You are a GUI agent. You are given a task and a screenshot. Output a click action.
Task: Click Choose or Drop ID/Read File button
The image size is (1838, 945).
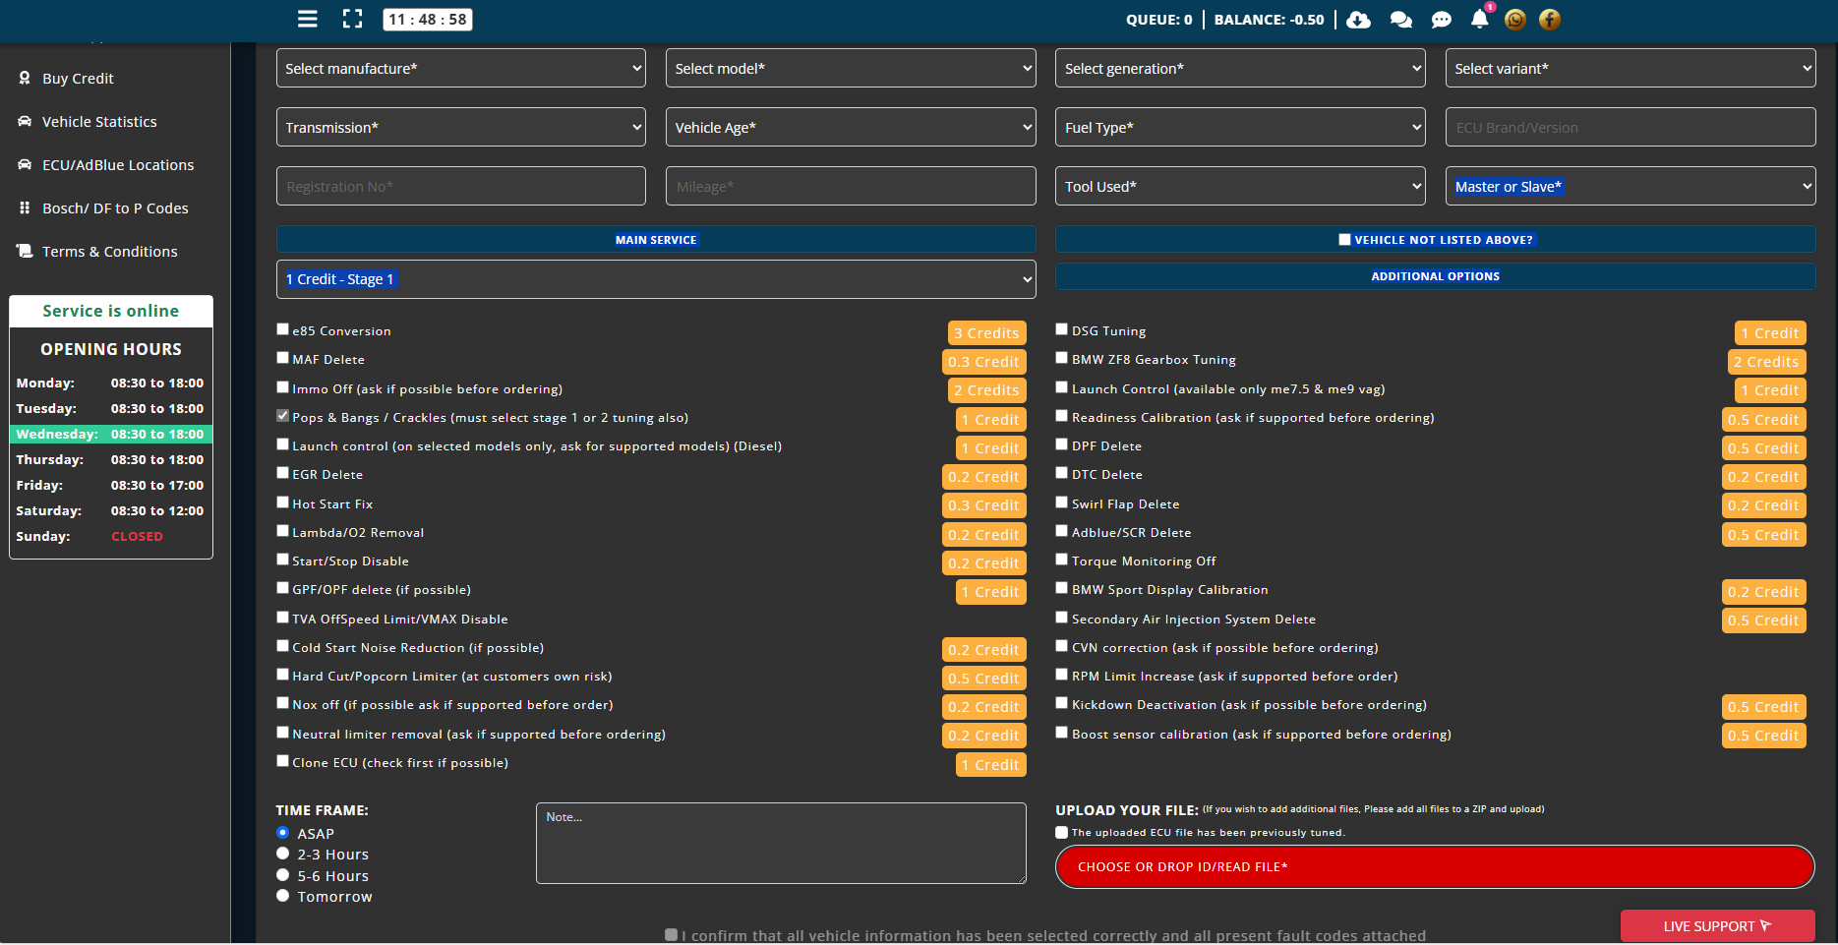[1434, 866]
